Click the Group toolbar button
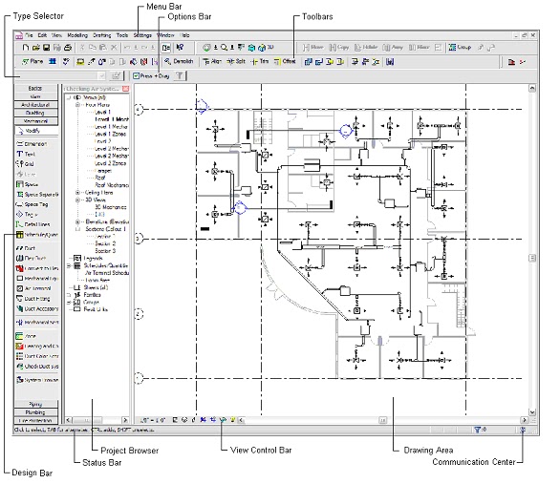This screenshot has height=484, width=560. point(460,47)
